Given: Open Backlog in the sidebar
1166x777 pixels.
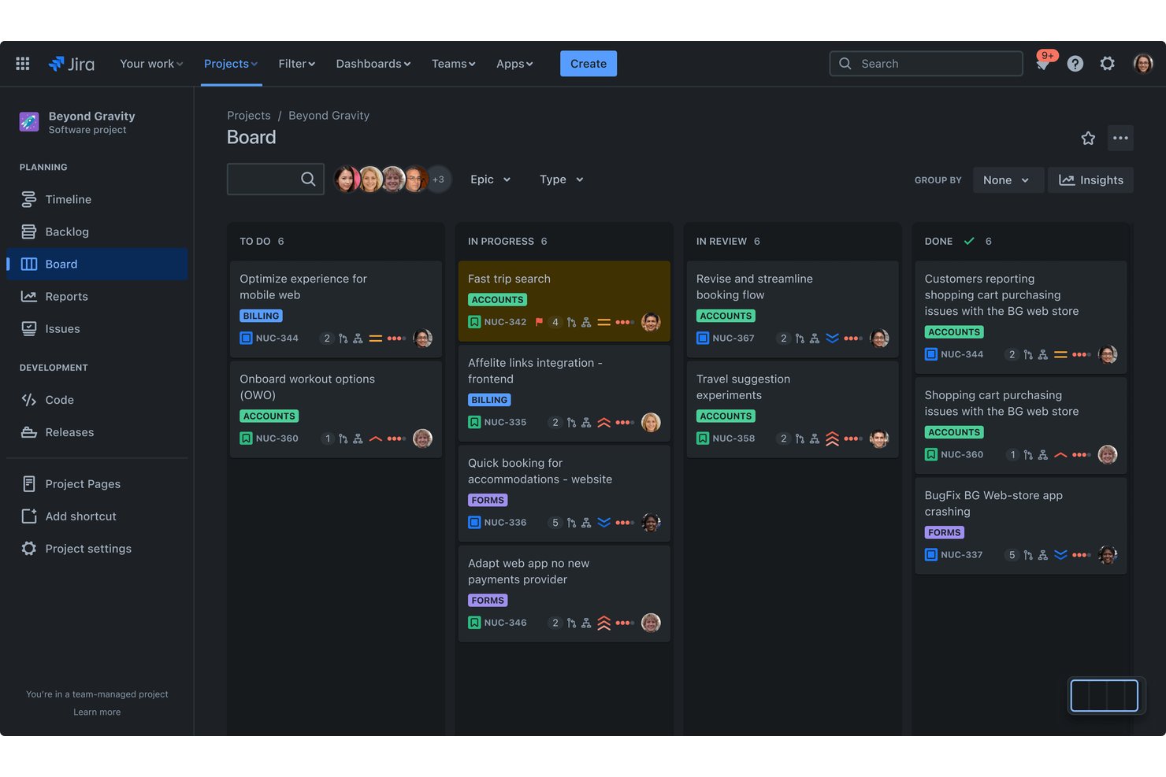Looking at the screenshot, I should (97, 232).
